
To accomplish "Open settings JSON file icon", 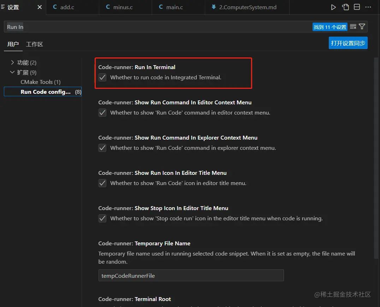I will coord(345,7).
